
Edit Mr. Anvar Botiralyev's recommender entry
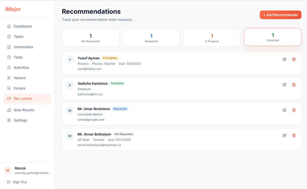pyautogui.click(x=284, y=135)
